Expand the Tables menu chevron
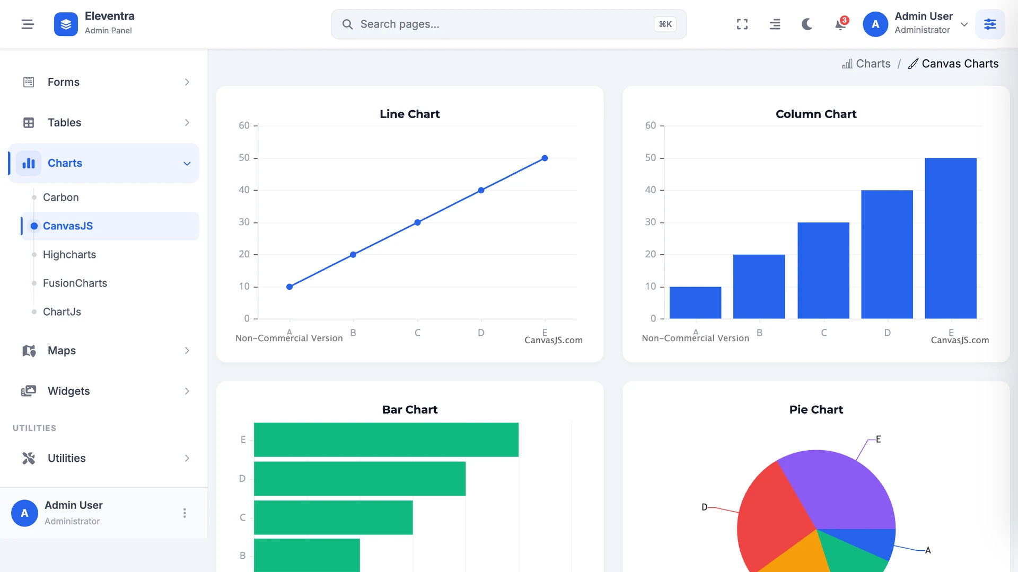Screen dimensions: 1018x572 pyautogui.click(x=187, y=123)
